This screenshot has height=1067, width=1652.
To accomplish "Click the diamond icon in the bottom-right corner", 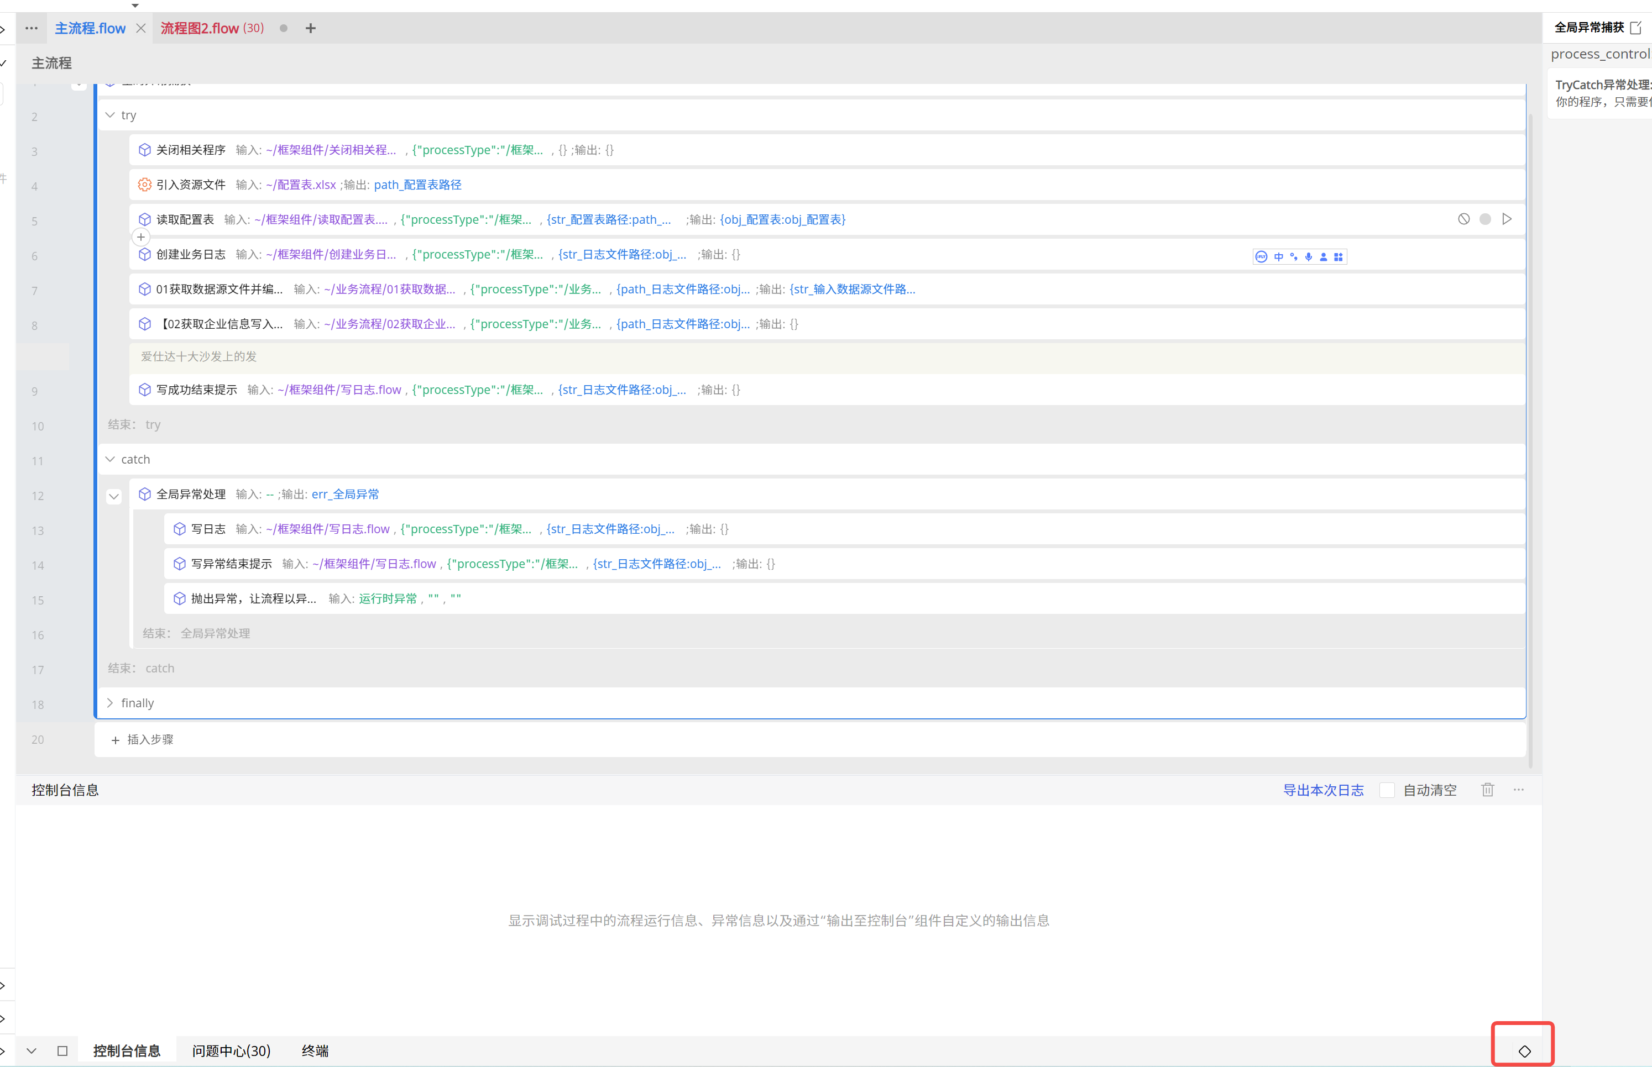I will pyautogui.click(x=1524, y=1051).
